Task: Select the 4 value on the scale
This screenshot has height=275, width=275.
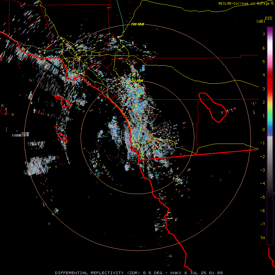Action: point(264,75)
